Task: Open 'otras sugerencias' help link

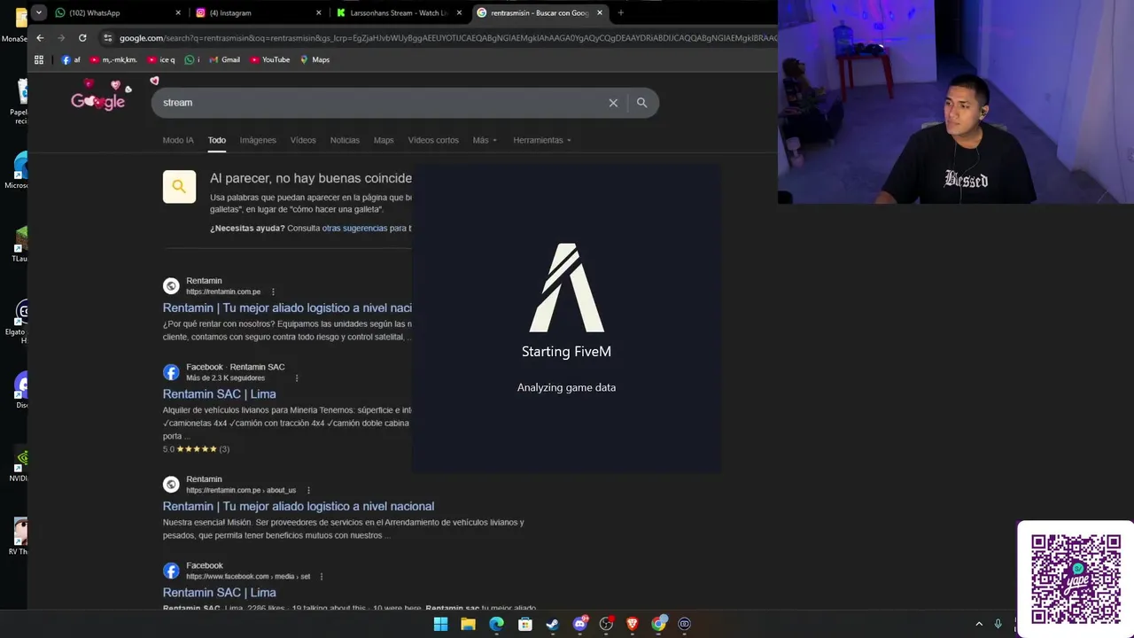Action: (x=354, y=229)
